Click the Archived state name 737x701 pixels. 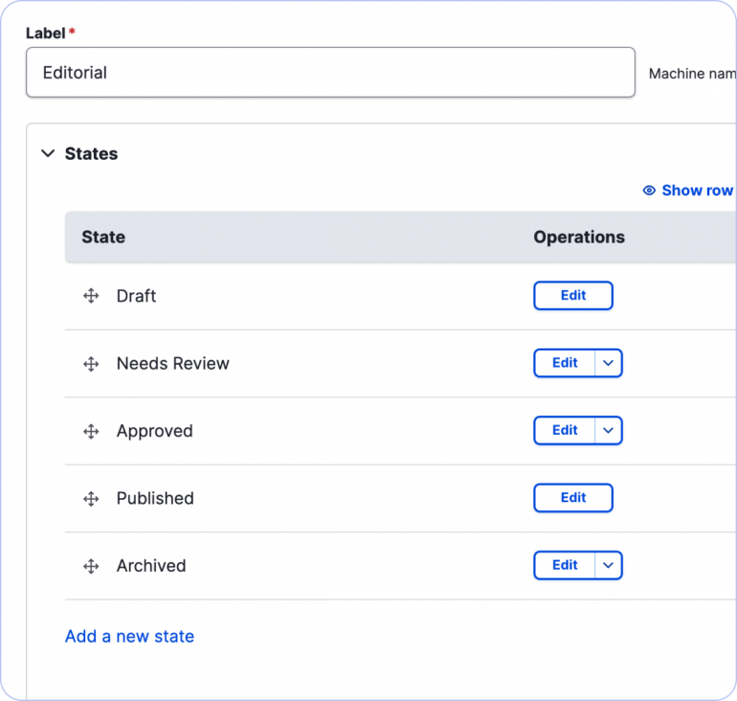[151, 566]
